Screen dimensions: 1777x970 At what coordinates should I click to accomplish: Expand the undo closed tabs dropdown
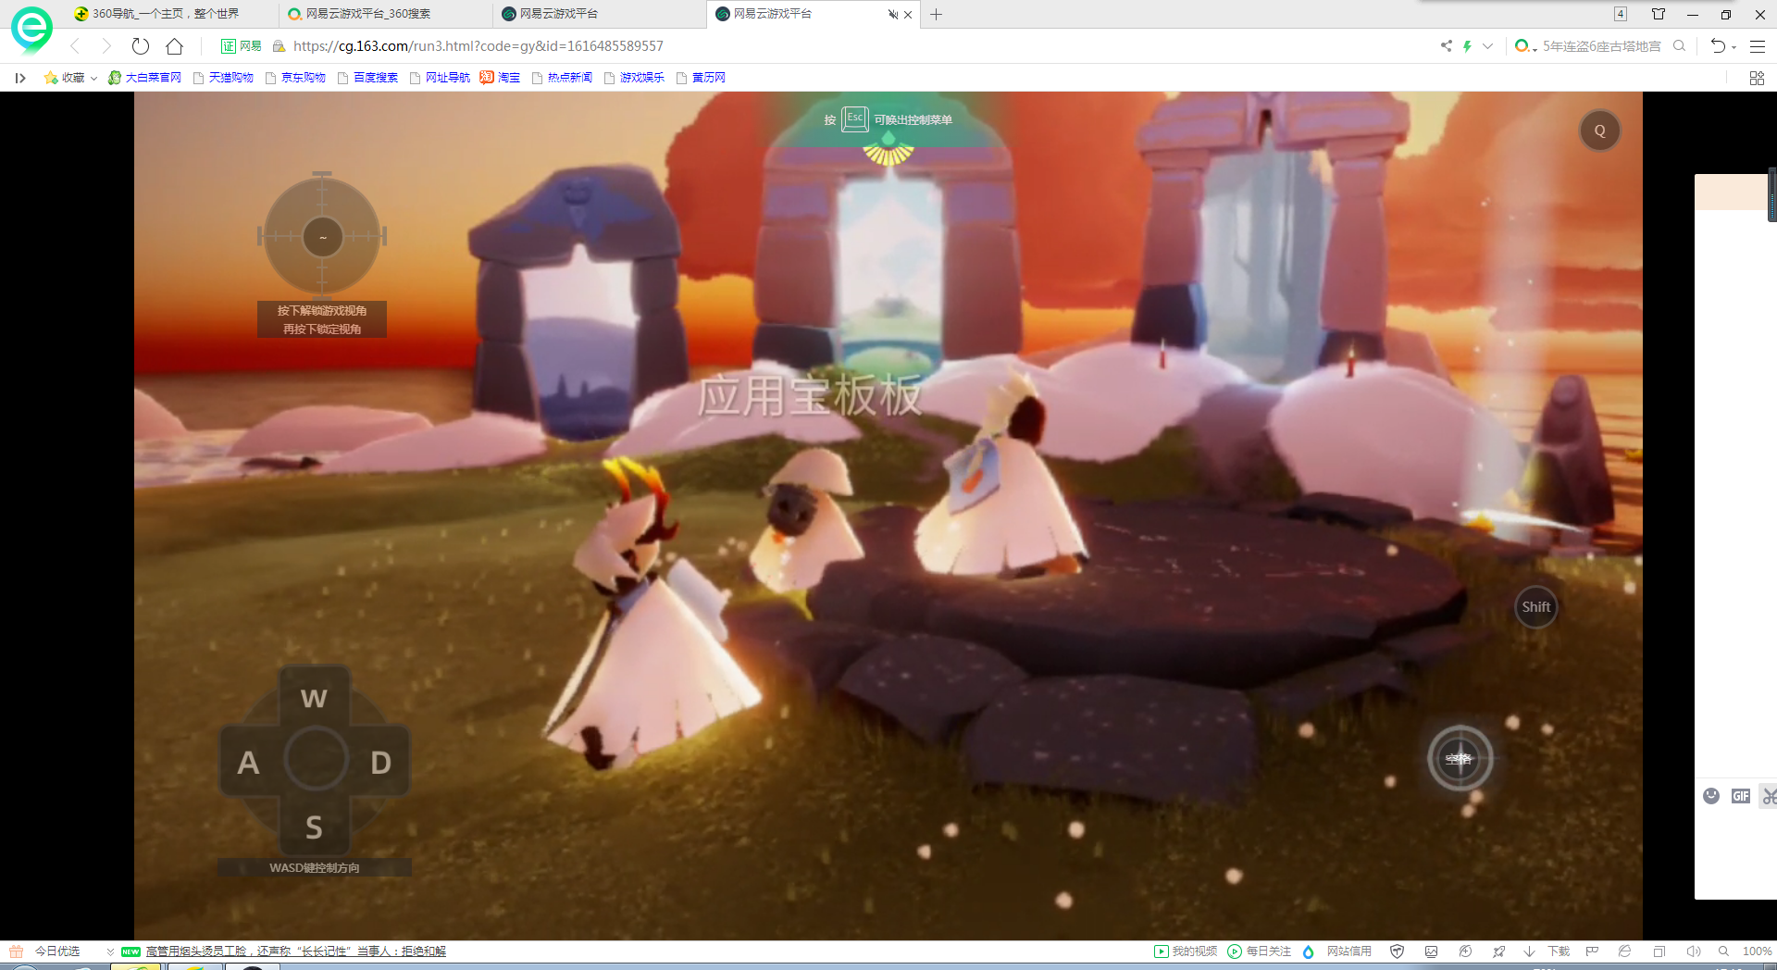click(1734, 47)
